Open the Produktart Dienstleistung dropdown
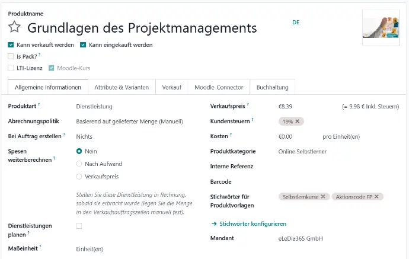The image size is (409, 259). pyautogui.click(x=136, y=107)
